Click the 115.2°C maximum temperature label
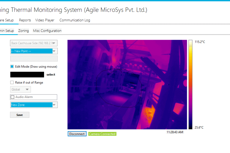 coord(200,42)
